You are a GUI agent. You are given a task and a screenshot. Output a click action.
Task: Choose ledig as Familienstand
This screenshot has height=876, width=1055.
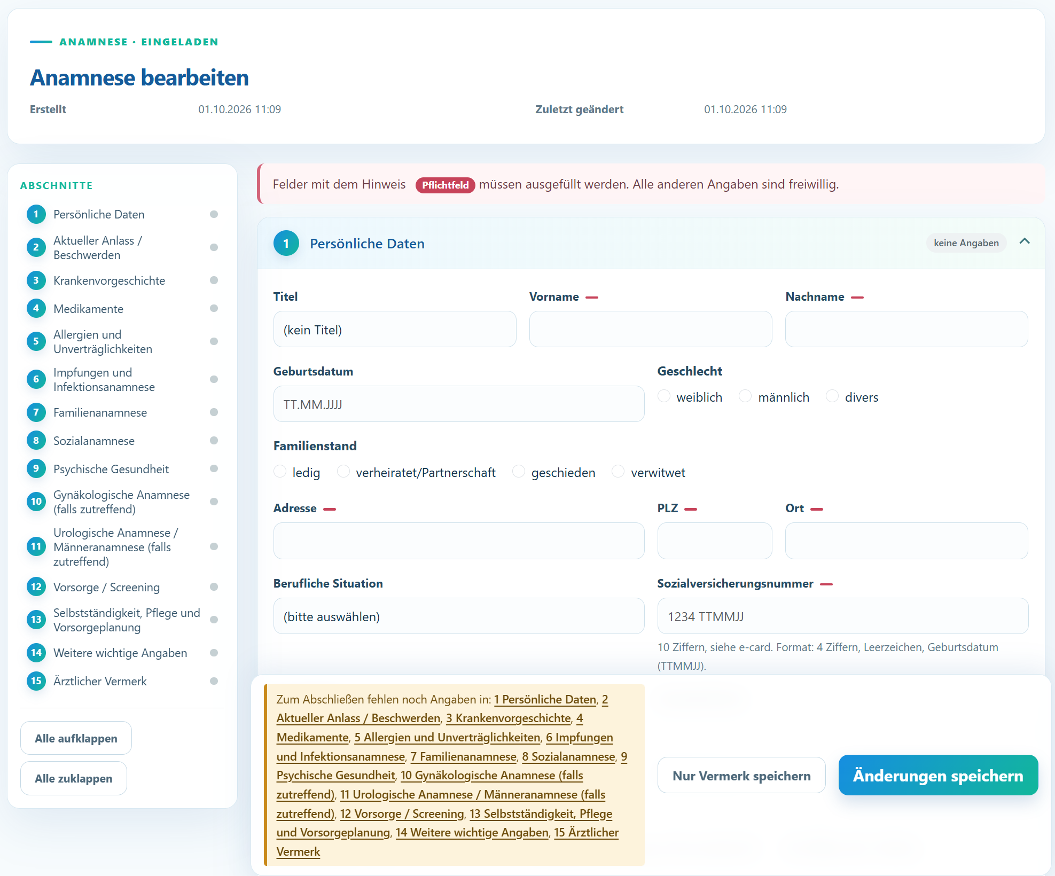tap(280, 472)
